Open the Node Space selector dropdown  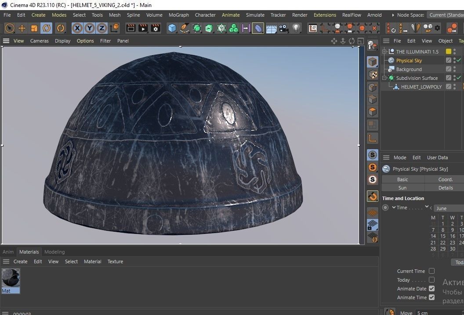pyautogui.click(x=446, y=15)
